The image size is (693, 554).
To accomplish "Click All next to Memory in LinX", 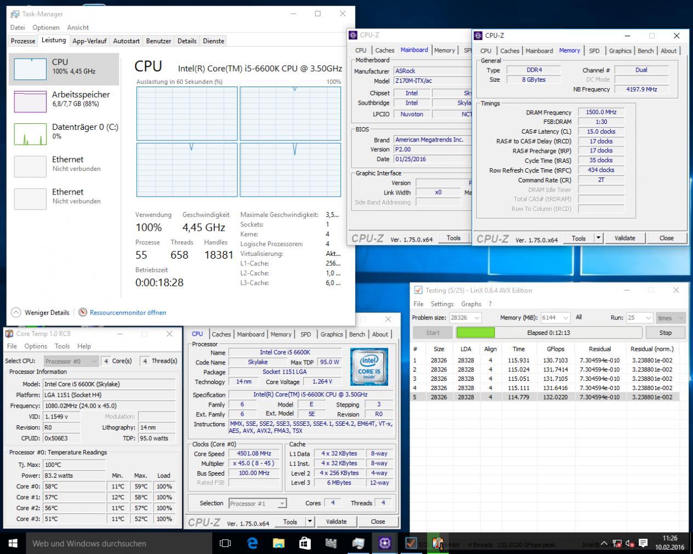I will pyautogui.click(x=579, y=317).
